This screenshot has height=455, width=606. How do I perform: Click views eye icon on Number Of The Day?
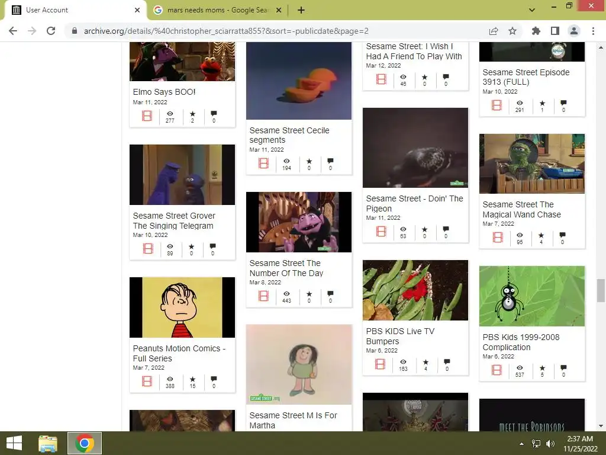click(x=286, y=294)
